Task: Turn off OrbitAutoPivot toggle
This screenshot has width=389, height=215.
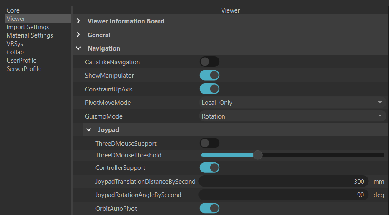Action: point(209,208)
